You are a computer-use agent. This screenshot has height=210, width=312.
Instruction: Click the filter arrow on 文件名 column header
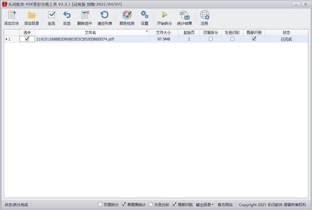(147, 31)
